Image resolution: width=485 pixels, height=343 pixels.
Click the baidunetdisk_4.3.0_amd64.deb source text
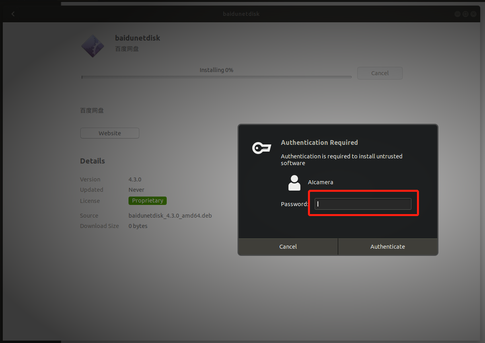pos(170,216)
